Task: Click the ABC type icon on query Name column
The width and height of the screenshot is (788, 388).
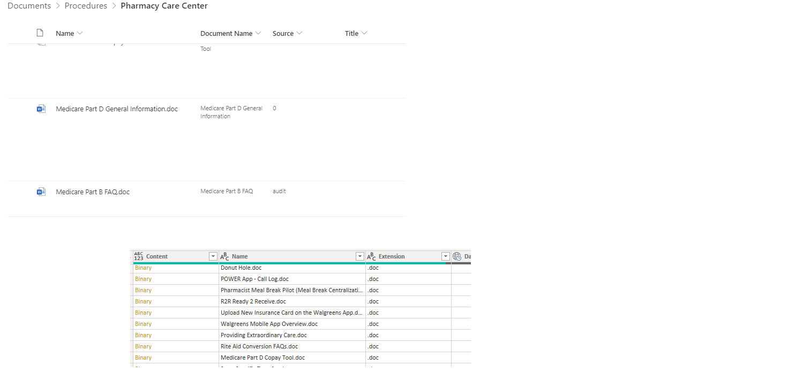Action: (x=224, y=256)
